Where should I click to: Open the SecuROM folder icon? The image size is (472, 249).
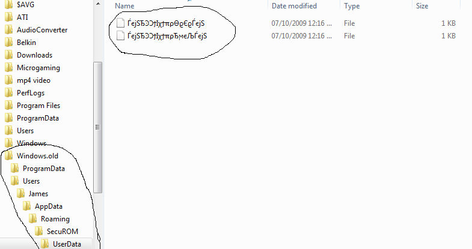(x=38, y=231)
